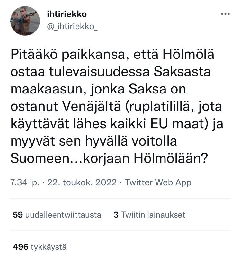The width and height of the screenshot is (241, 258).
Task: Click the number 496 likes count
Action: pos(21,247)
